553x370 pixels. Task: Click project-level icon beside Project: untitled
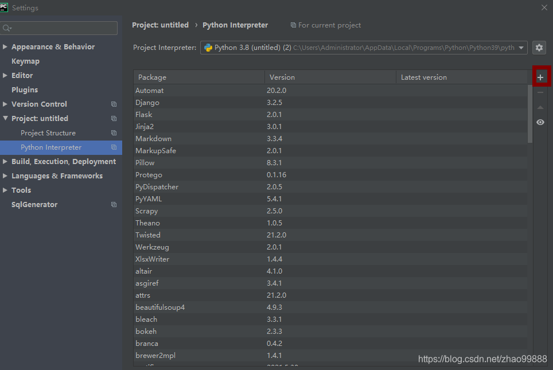(x=114, y=119)
